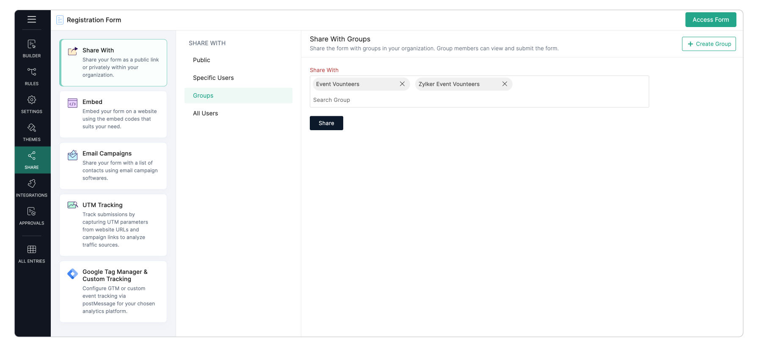Select the Public sharing option
The width and height of the screenshot is (758, 347).
pos(238,60)
